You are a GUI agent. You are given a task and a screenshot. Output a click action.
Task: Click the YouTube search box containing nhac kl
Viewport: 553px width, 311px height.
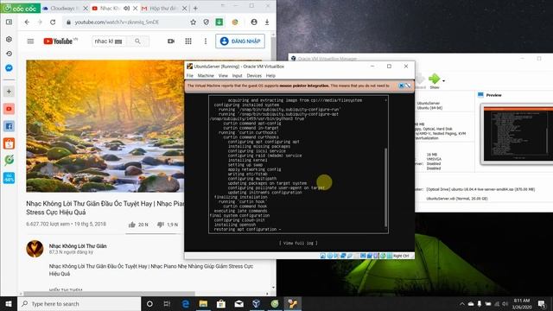click(x=109, y=41)
